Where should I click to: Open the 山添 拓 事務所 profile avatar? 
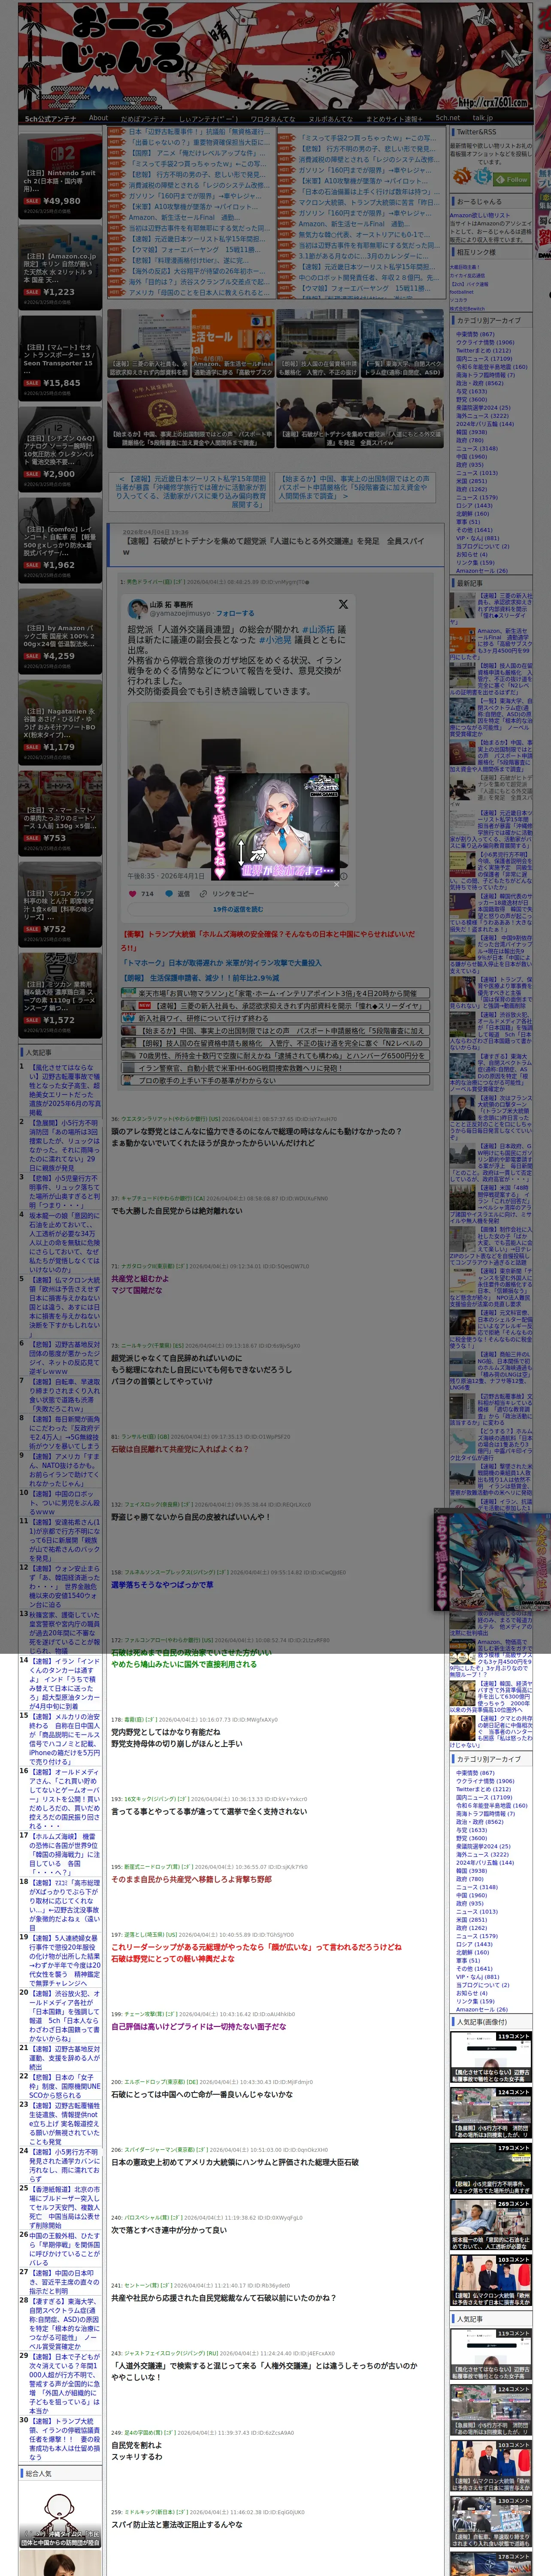(x=138, y=608)
